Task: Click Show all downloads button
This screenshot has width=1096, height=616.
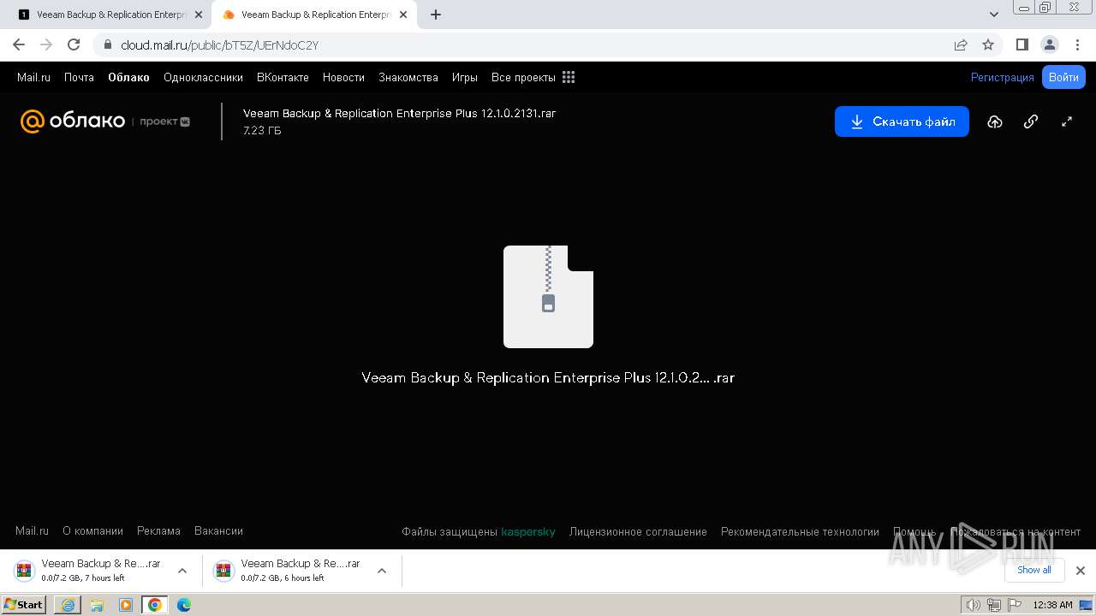Action: point(1034,570)
